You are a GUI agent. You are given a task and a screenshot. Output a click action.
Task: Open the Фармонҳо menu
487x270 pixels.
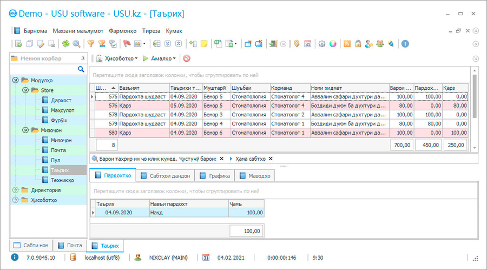tap(122, 31)
